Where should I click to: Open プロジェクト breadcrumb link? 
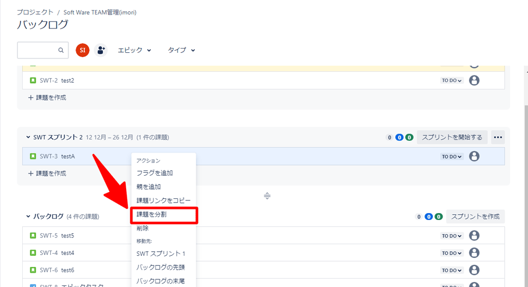pyautogui.click(x=35, y=12)
